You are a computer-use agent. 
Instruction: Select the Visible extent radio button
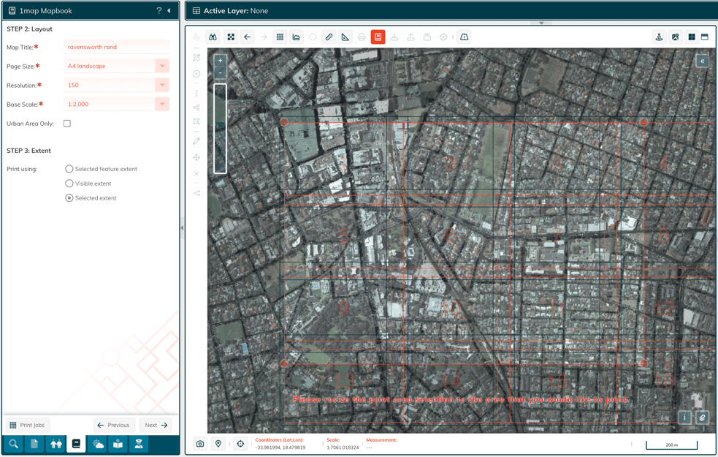point(69,183)
